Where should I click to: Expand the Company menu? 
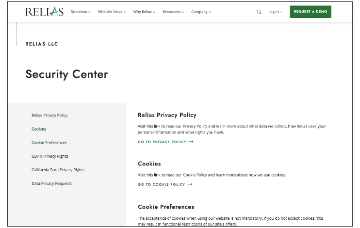coord(201,12)
